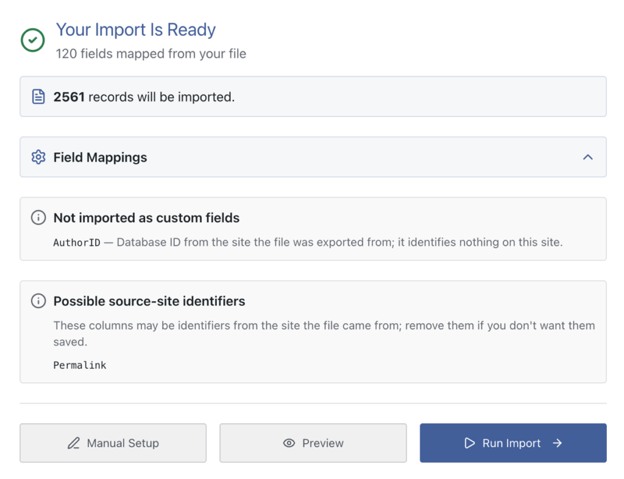Click the document icon beside 2561 records
Image resolution: width=624 pixels, height=479 pixels.
(x=38, y=97)
